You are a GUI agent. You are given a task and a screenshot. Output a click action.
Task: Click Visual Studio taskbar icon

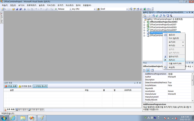(x=32, y=118)
